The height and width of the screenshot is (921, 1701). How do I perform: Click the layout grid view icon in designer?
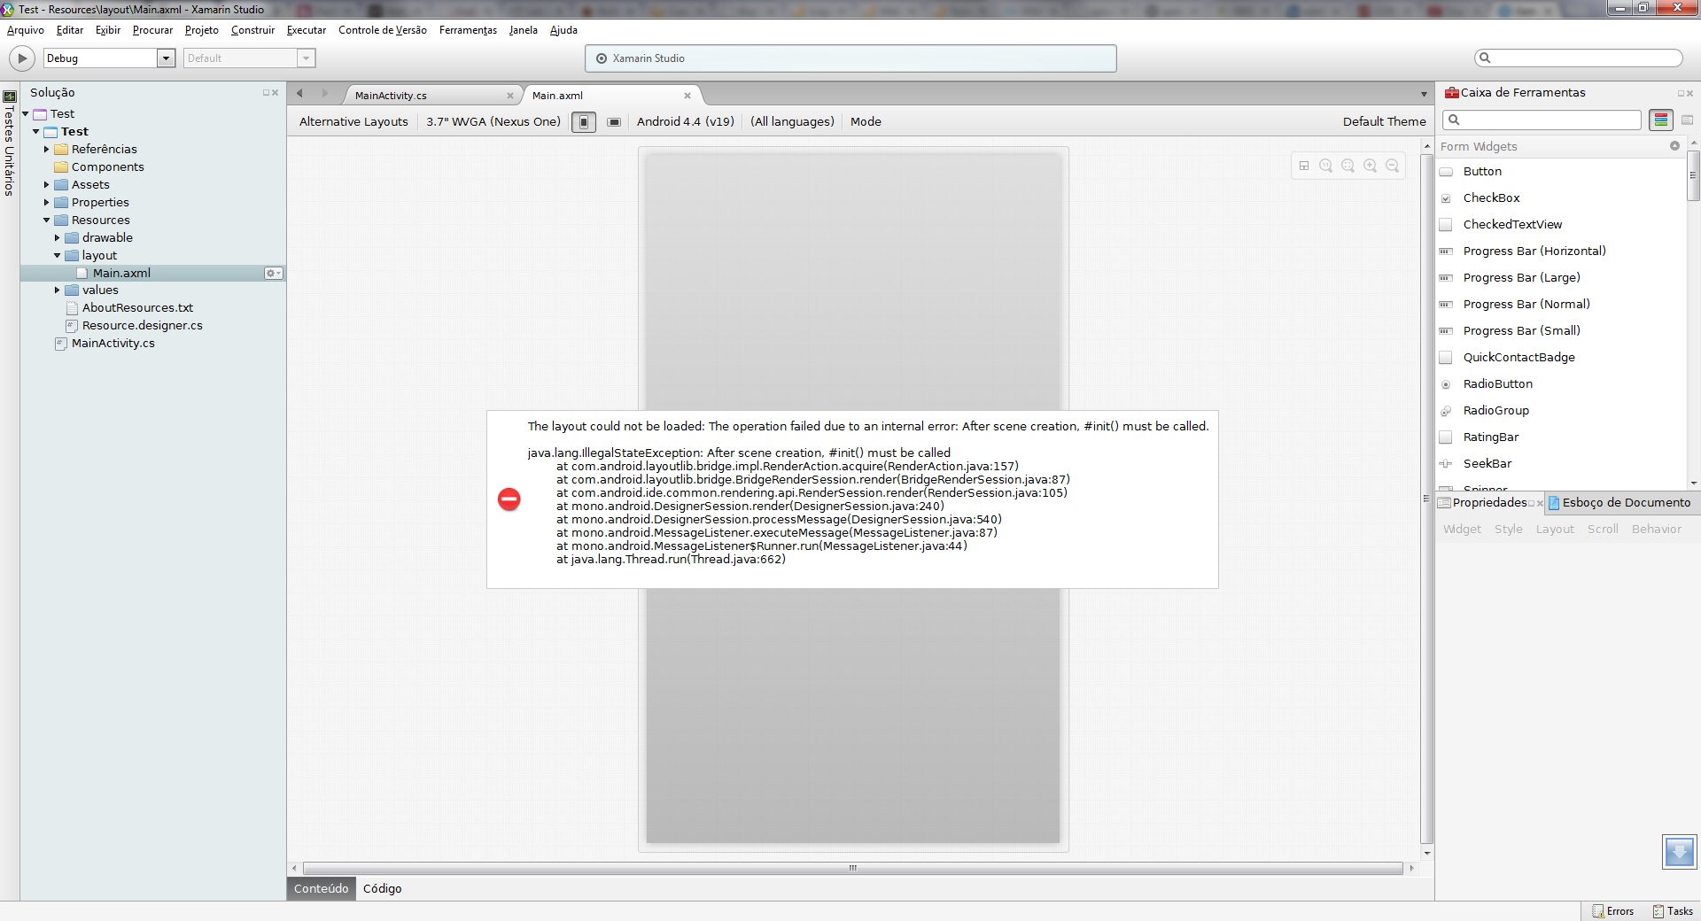[x=1304, y=166]
